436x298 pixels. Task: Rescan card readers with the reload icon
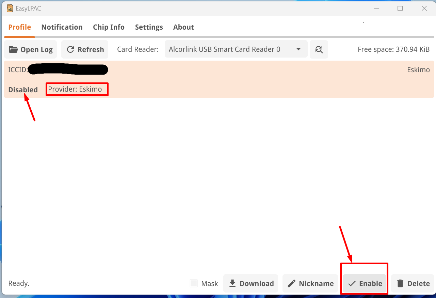coord(319,50)
